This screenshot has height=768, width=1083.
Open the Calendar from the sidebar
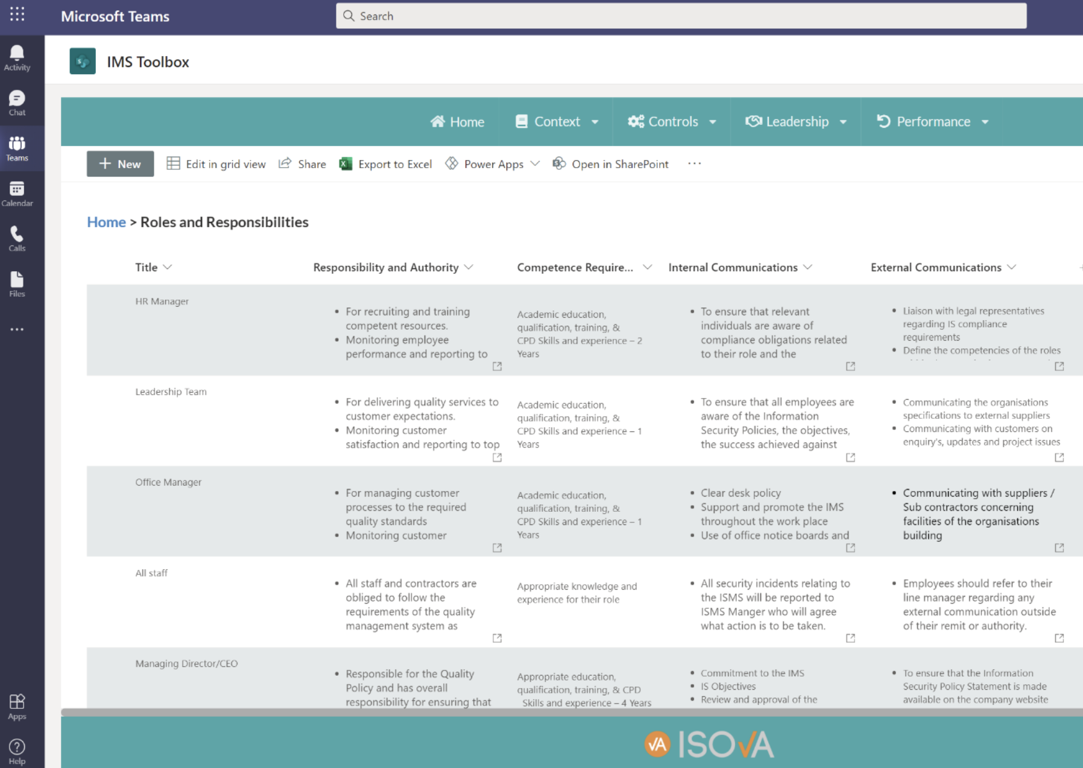(x=16, y=193)
